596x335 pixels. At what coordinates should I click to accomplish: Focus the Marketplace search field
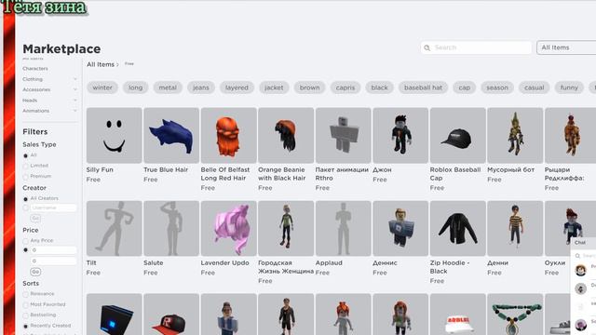point(476,47)
